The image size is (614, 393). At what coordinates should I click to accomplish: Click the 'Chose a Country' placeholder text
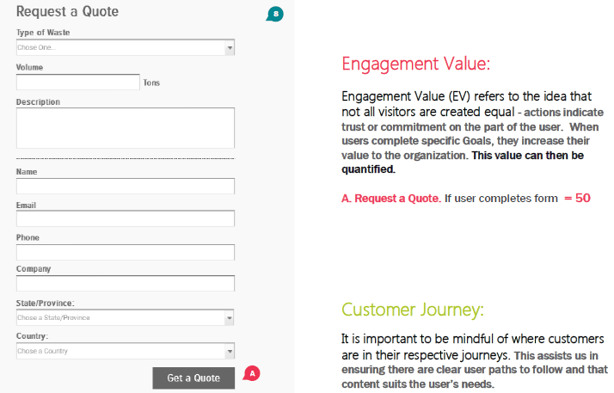point(43,351)
